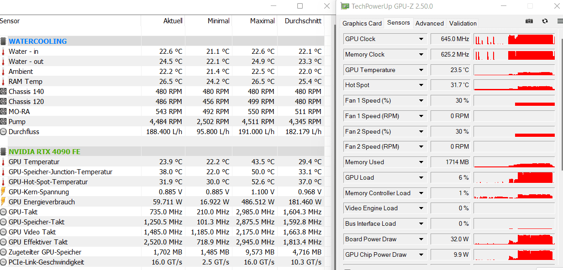The height and width of the screenshot is (270, 563).
Task: Click the GPU-Z app icon in title bar
Action: (344, 6)
